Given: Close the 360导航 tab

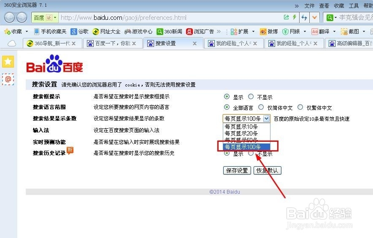Looking at the screenshot, I should 74,43.
